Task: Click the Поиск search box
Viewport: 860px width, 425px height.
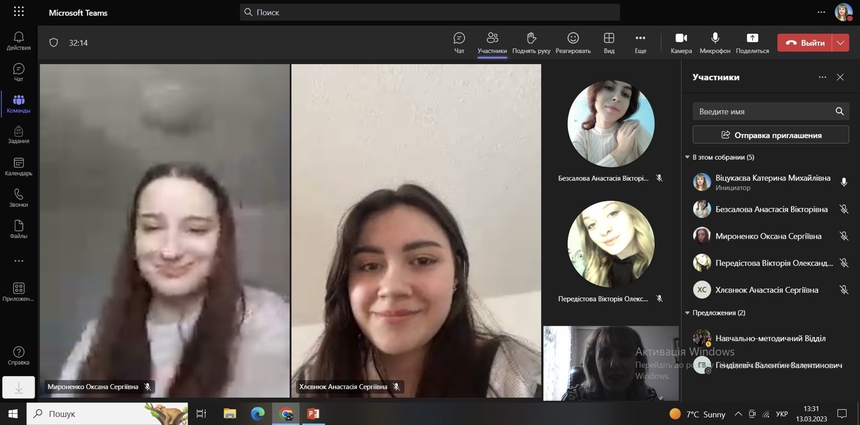Action: click(429, 12)
